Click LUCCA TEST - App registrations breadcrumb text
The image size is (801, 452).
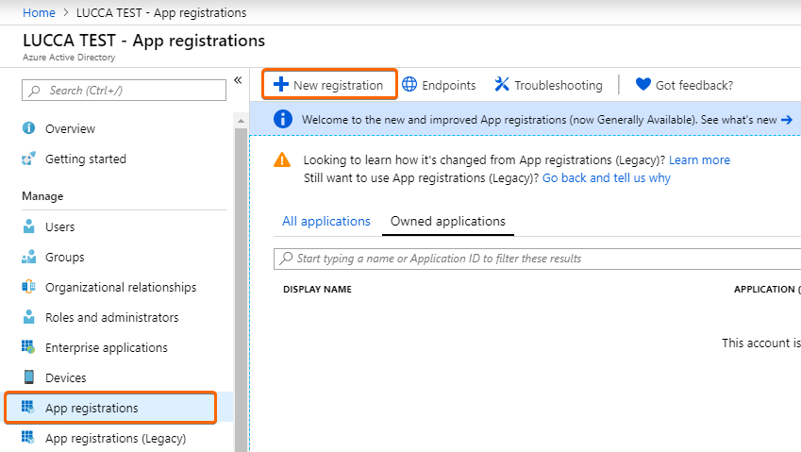pyautogui.click(x=161, y=13)
